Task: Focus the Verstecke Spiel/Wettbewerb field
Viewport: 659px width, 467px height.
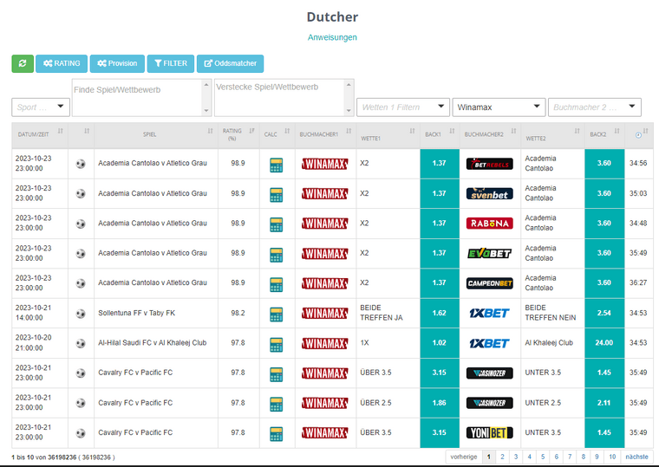Action: point(284,97)
